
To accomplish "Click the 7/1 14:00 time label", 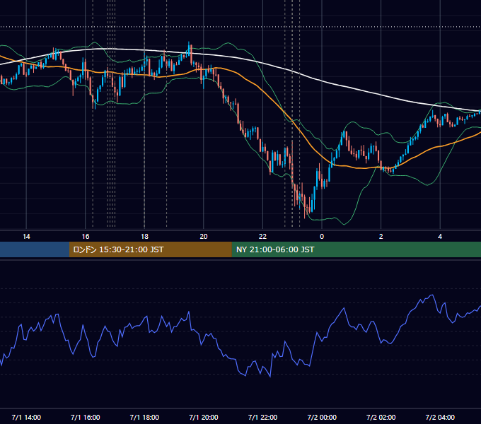I will coord(26,417).
